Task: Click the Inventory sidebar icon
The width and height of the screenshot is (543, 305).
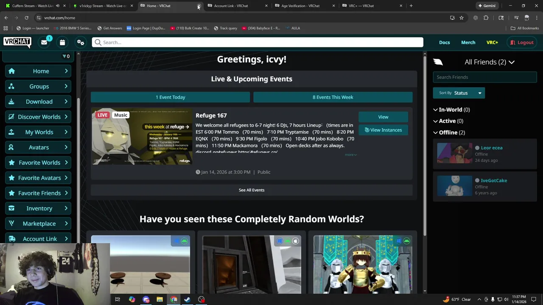Action: coord(11,208)
